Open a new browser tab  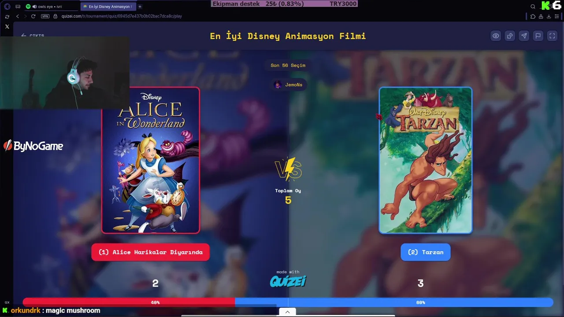coord(140,7)
